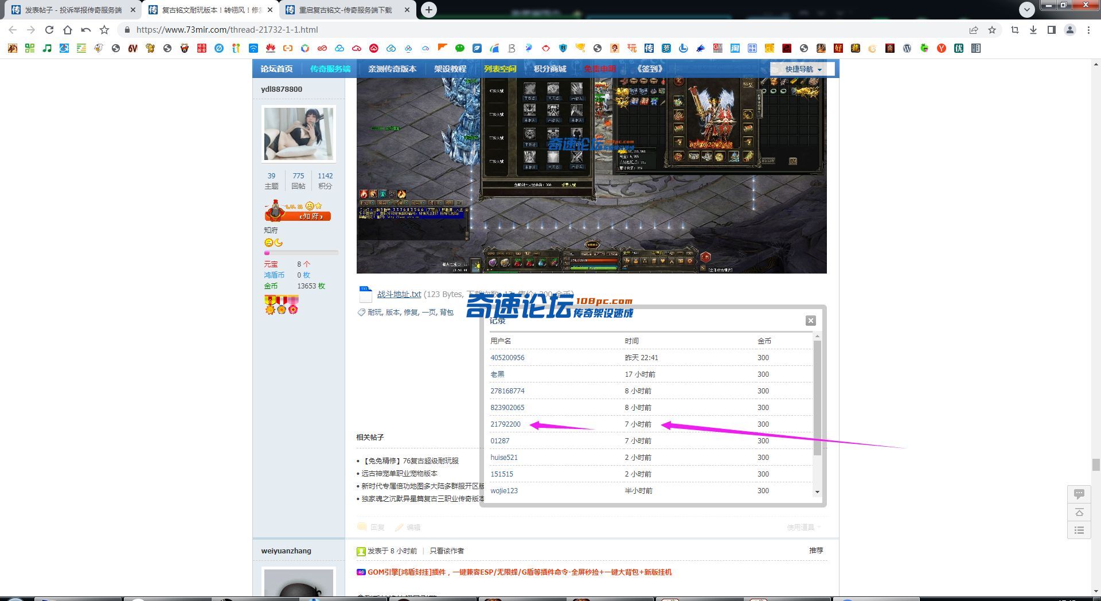1101x601 pixels.
Task: Click the star icon beside home button
Action: click(x=104, y=30)
